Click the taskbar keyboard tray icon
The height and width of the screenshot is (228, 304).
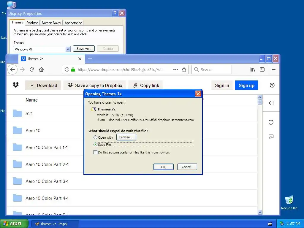pos(270,224)
